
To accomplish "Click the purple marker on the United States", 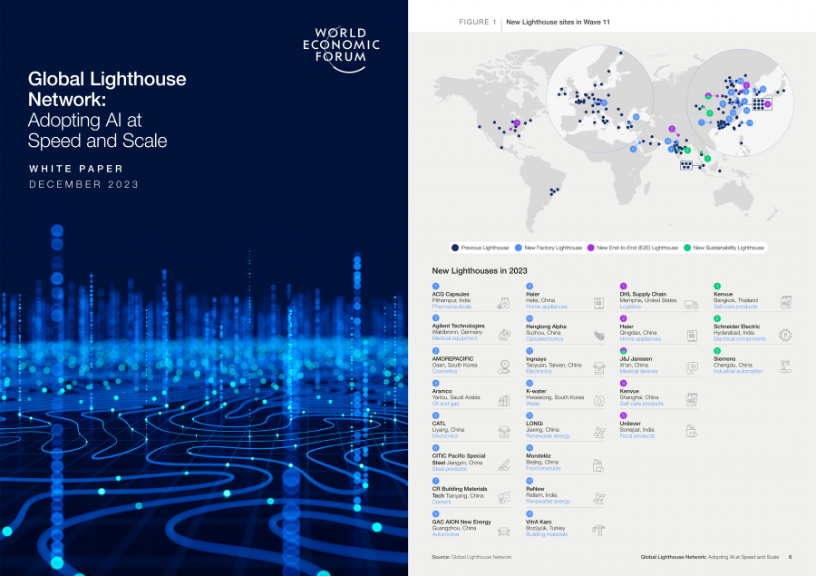I will pos(515,122).
